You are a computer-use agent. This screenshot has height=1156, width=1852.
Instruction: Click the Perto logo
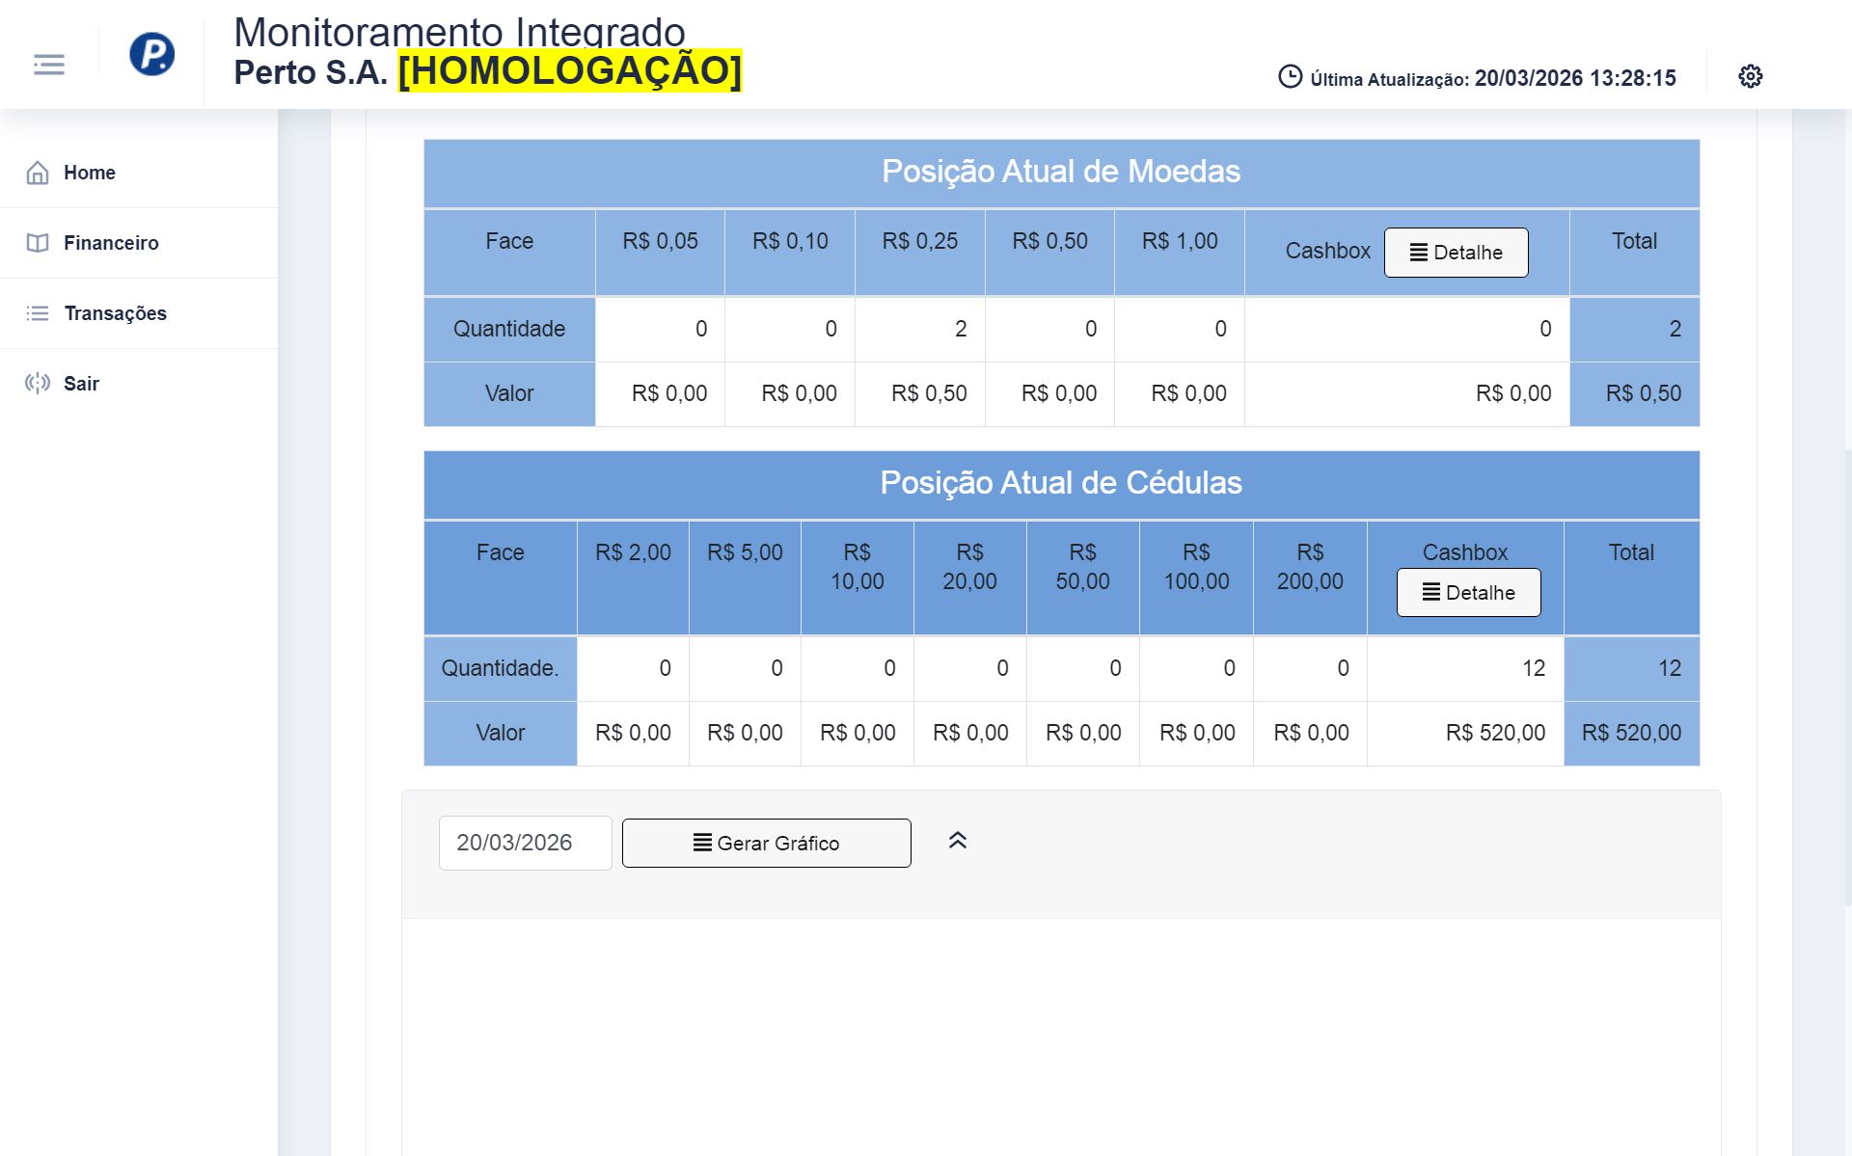[x=153, y=55]
